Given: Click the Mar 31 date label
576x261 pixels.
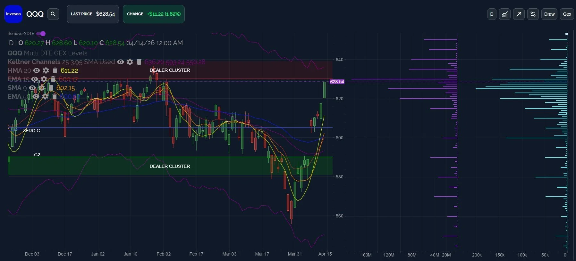Looking at the screenshot, I should coord(295,254).
